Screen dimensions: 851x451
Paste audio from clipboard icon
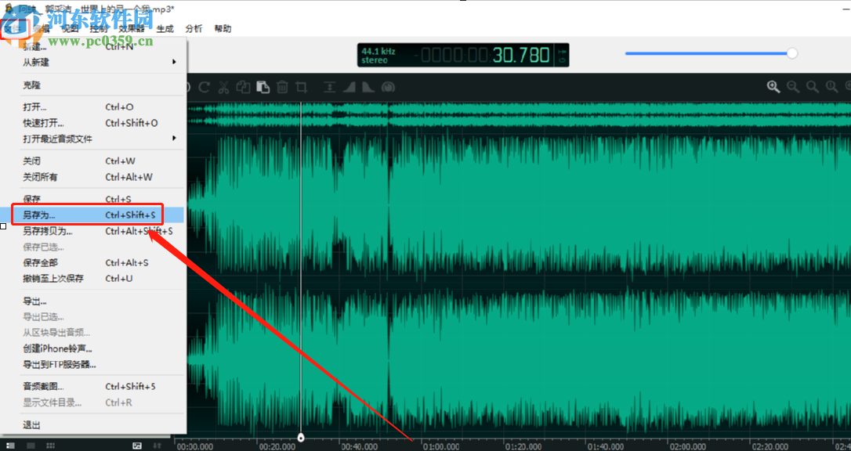point(263,87)
